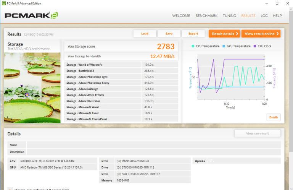
Task: Click the Name input field
Action: point(153,145)
